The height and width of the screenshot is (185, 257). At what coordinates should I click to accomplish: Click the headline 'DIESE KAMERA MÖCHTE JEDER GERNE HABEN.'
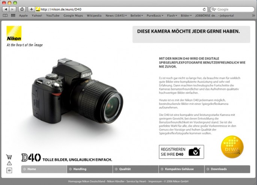point(188,31)
